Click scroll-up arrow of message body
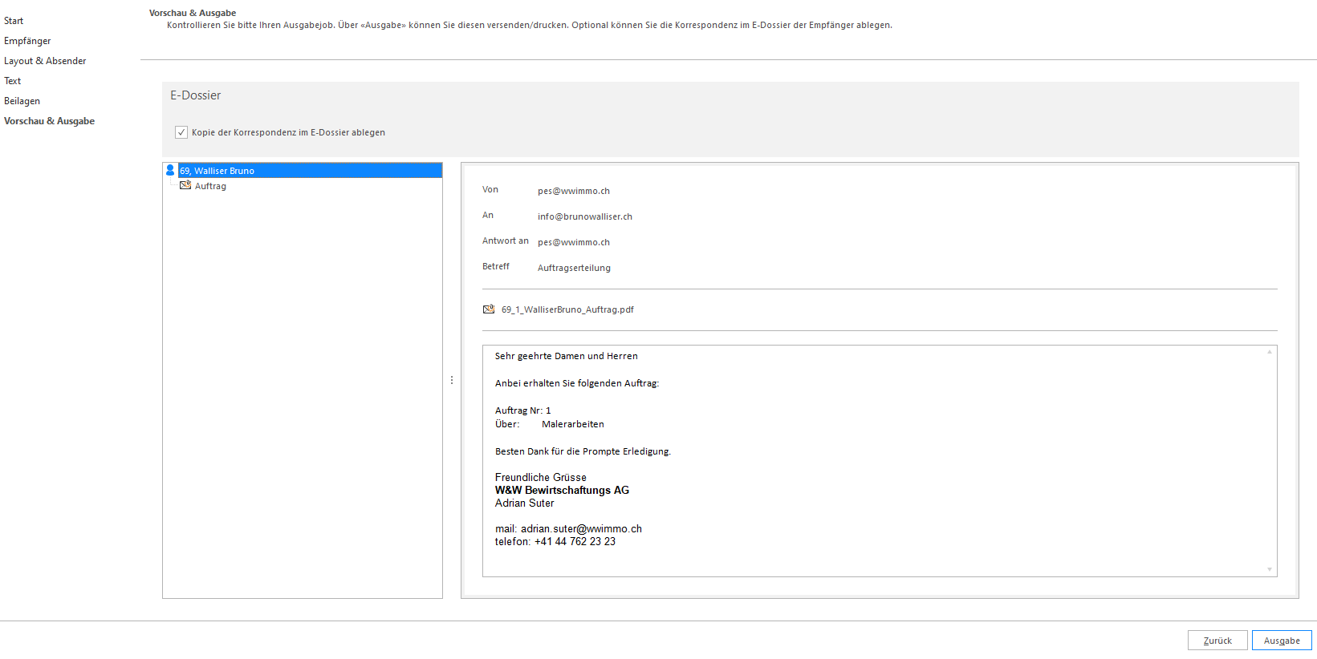Viewport: 1317px width, 659px height. coord(1270,352)
